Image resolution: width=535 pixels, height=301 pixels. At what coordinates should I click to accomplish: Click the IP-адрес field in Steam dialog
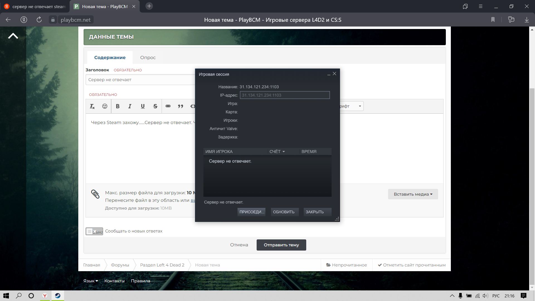[285, 95]
